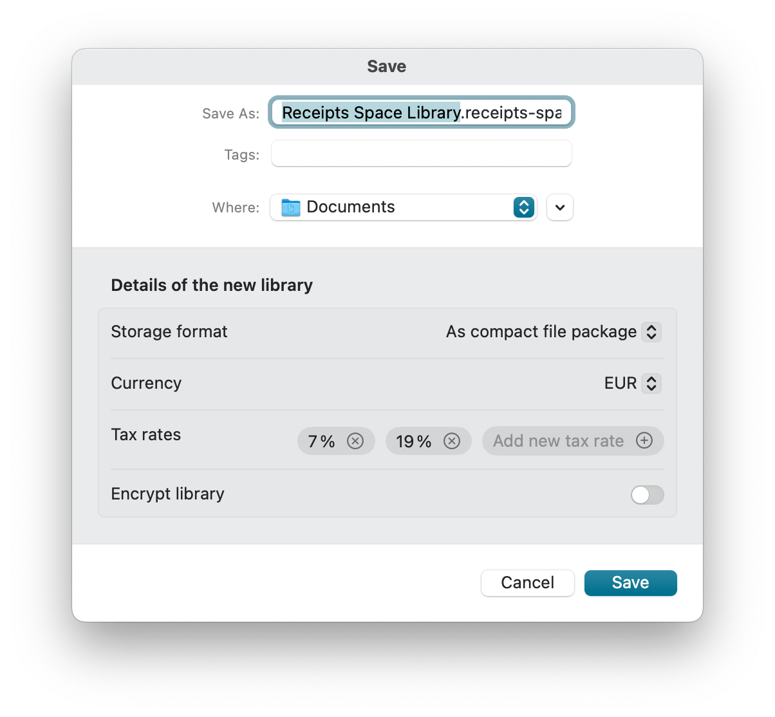The image size is (775, 717).
Task: Click the Save As filename field
Action: coord(421,113)
